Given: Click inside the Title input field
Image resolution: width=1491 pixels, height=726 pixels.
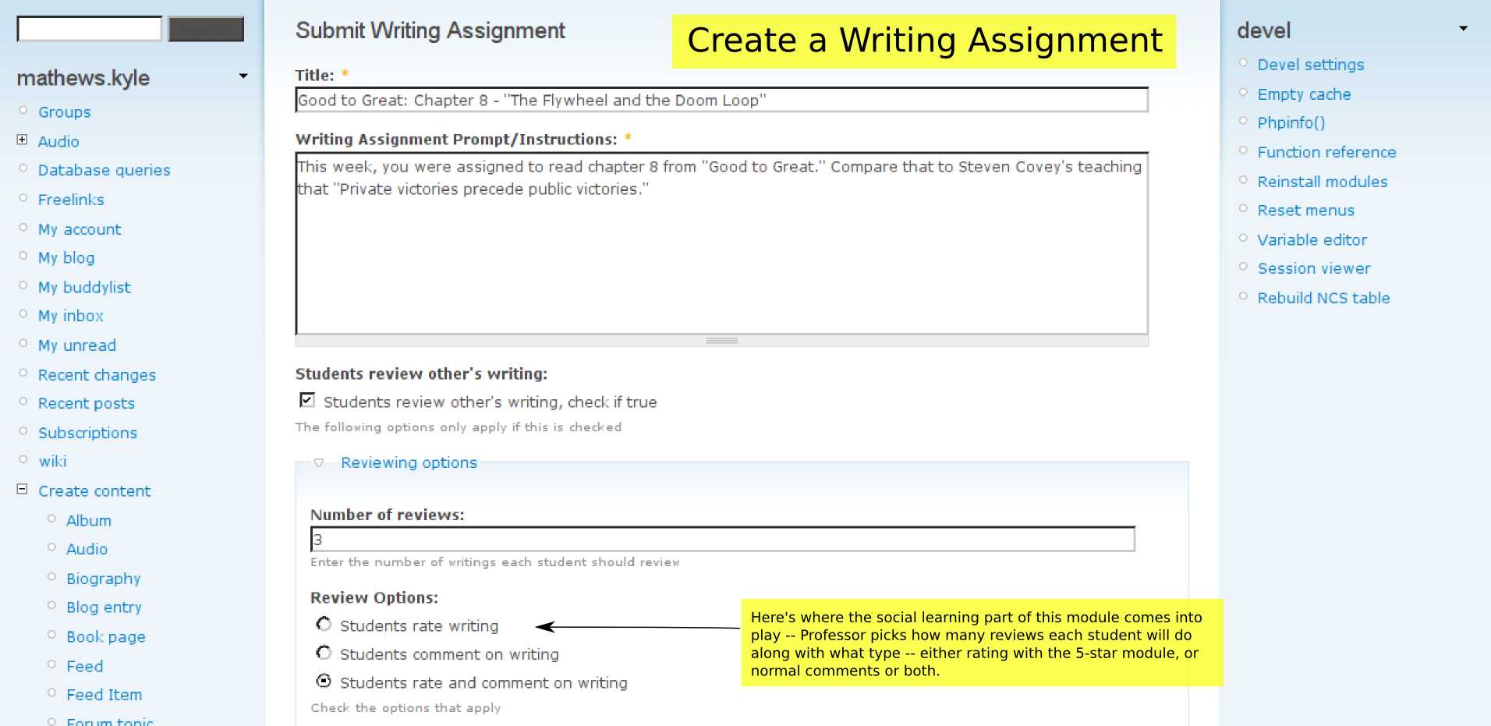Looking at the screenshot, I should (x=720, y=100).
